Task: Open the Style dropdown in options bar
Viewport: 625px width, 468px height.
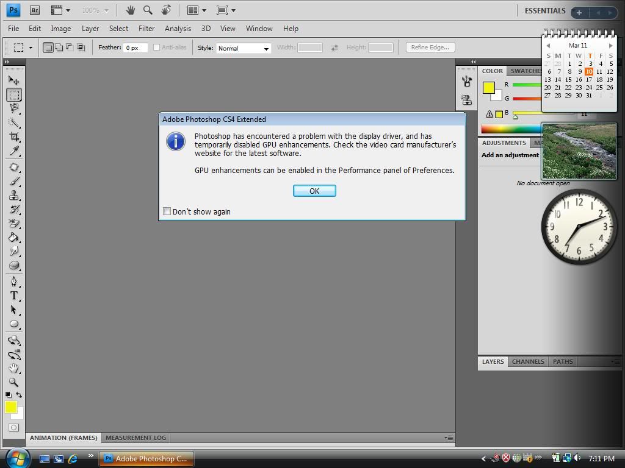Action: point(244,48)
